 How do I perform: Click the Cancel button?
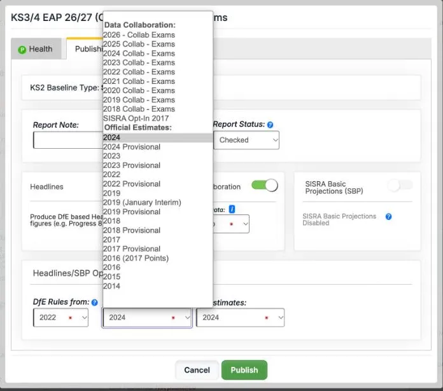[197, 370]
